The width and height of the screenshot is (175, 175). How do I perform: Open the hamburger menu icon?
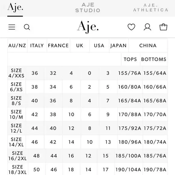point(12,27)
